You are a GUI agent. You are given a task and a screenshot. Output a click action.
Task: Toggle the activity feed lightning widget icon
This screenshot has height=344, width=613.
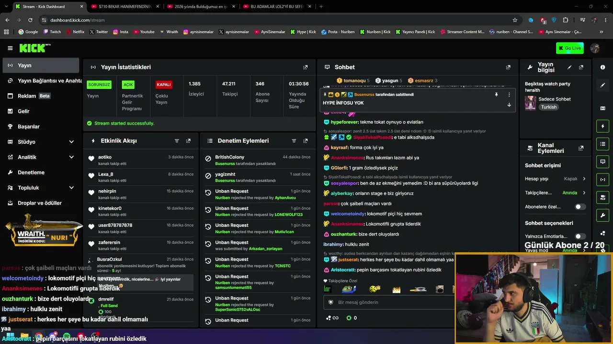[x=602, y=126]
